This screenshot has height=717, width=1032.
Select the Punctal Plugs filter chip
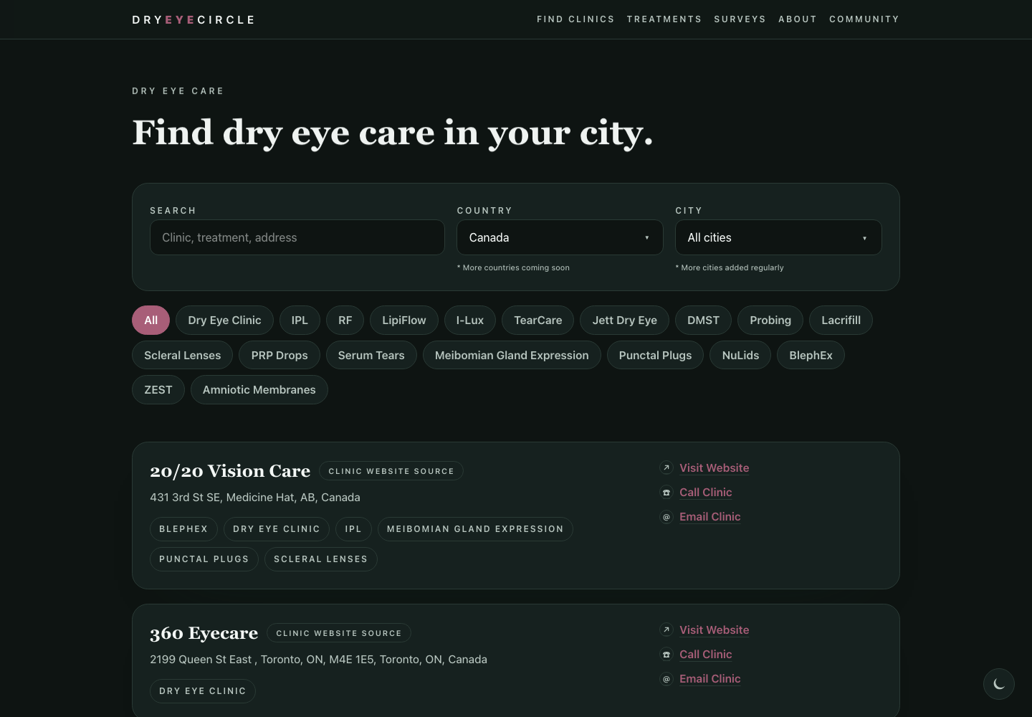tap(656, 355)
